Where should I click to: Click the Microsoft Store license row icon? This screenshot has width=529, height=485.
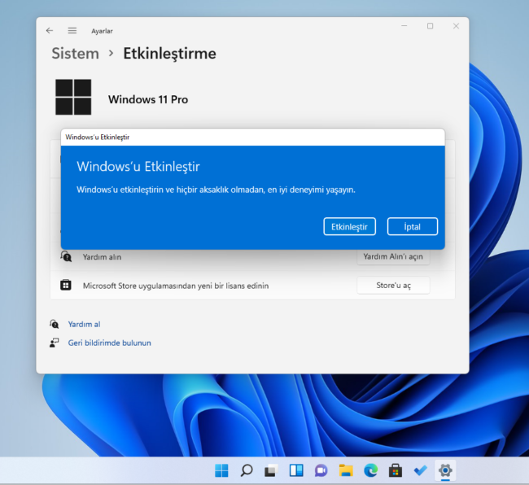point(66,285)
